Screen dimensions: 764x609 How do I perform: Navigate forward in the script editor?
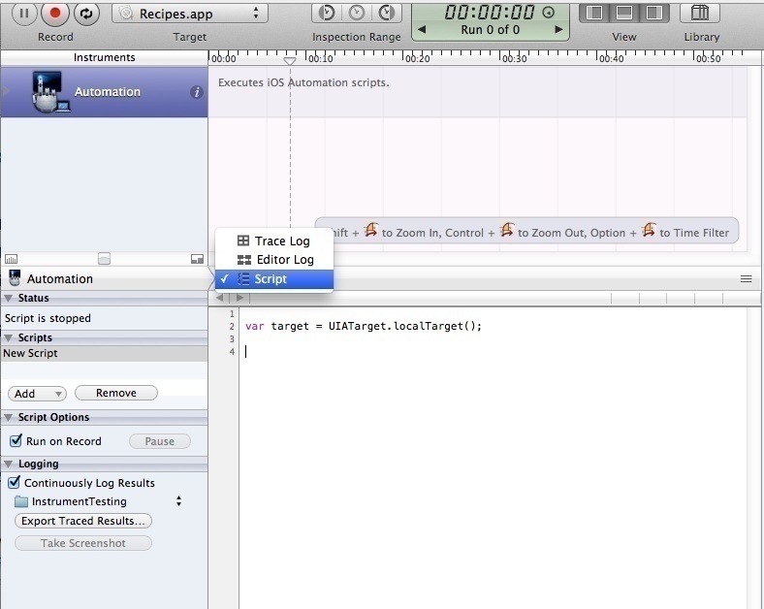(x=239, y=297)
